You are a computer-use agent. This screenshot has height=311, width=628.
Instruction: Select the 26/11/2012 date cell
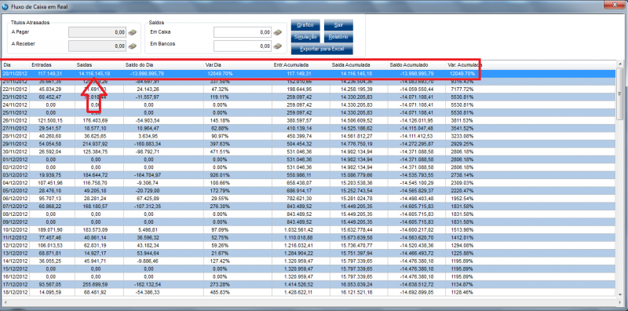tap(14, 120)
